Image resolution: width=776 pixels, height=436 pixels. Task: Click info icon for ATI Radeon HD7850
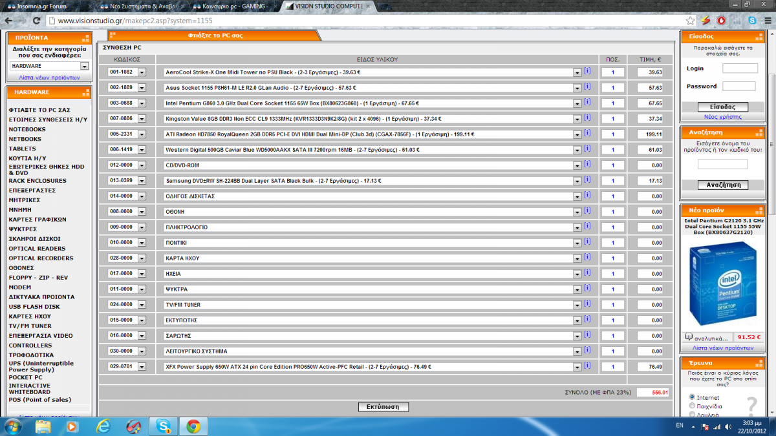pos(587,133)
